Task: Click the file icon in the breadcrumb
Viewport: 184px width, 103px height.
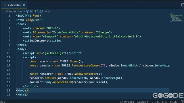Action: coord(7,11)
